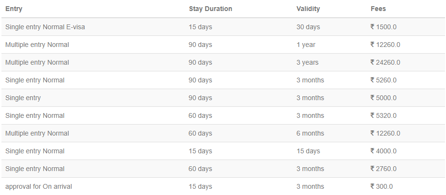The height and width of the screenshot is (195, 446).
Task: Select the 30 days validity cell
Action: pyautogui.click(x=308, y=27)
